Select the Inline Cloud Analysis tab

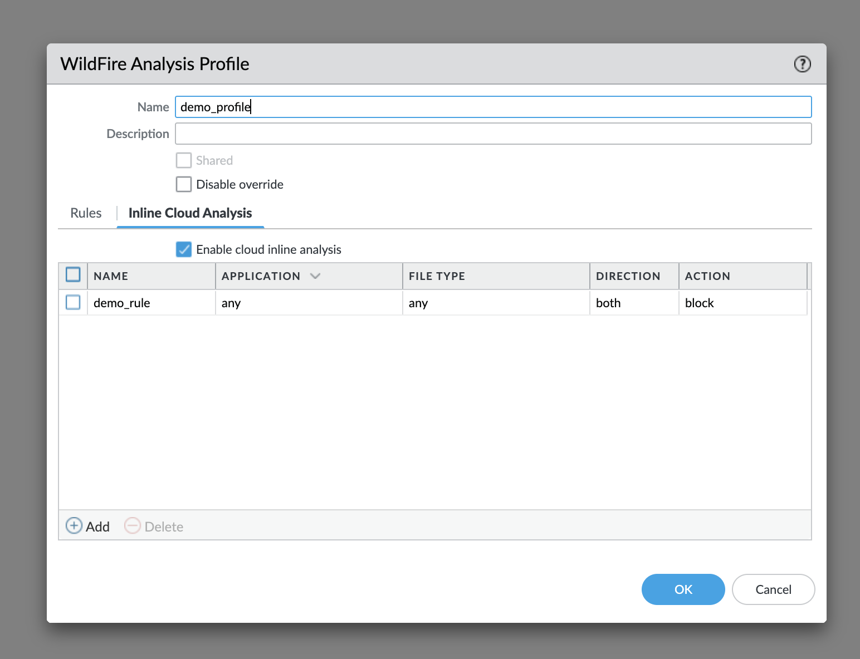[x=190, y=213]
